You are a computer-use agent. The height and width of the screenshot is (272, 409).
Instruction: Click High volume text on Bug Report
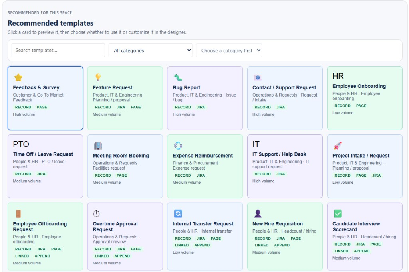184,114
